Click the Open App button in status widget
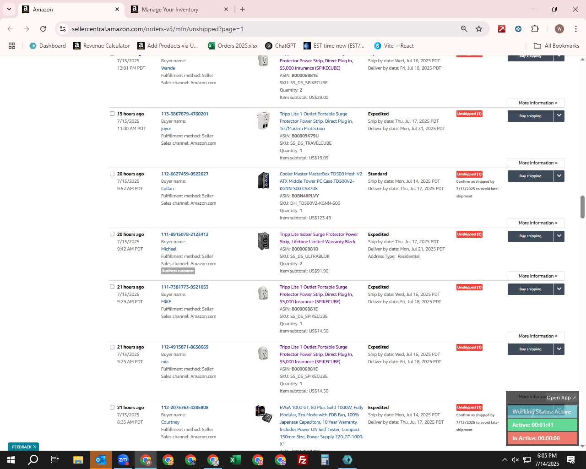The image size is (586, 469). tap(561, 398)
